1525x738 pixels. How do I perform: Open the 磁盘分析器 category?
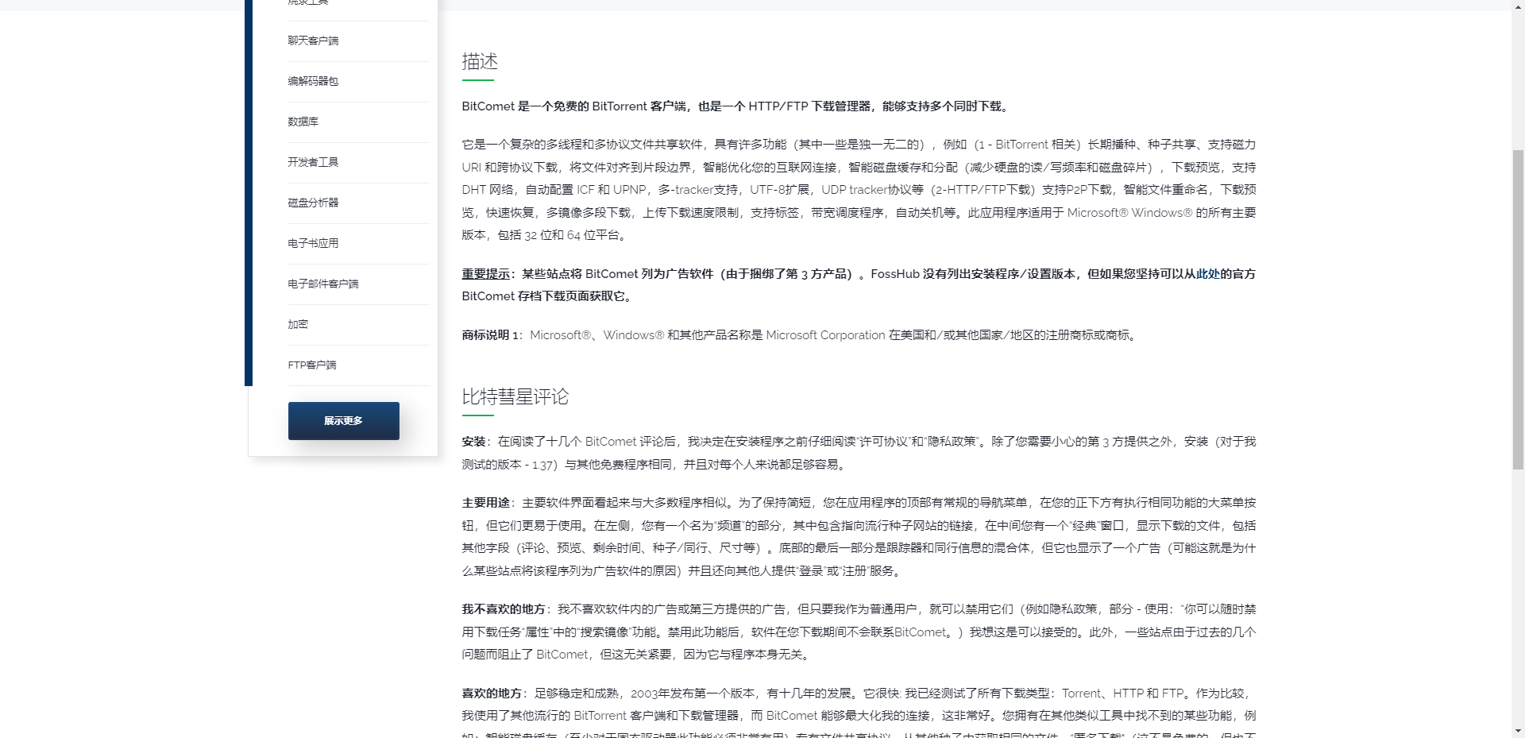(313, 203)
